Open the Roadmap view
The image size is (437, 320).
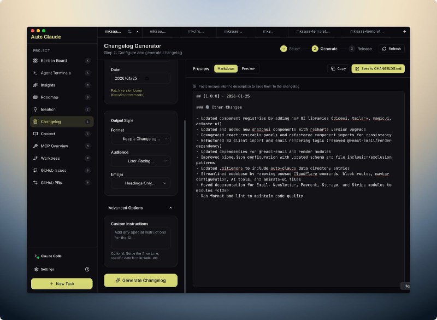click(49, 97)
